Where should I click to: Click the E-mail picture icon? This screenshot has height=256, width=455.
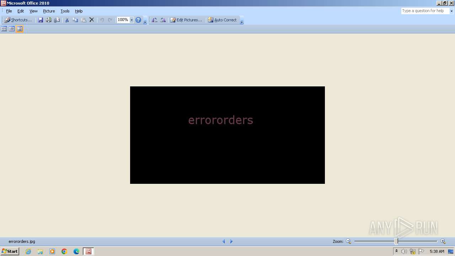pyautogui.click(x=57, y=20)
